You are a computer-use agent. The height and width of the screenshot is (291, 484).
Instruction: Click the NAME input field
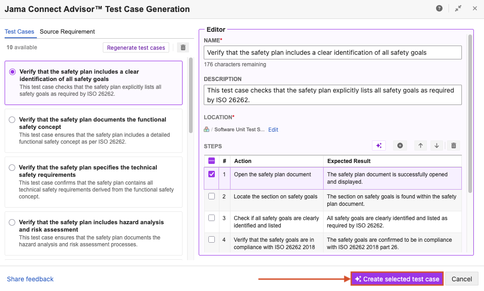333,52
